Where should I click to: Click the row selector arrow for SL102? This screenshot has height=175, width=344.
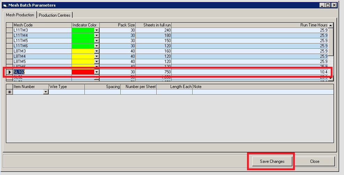9,72
